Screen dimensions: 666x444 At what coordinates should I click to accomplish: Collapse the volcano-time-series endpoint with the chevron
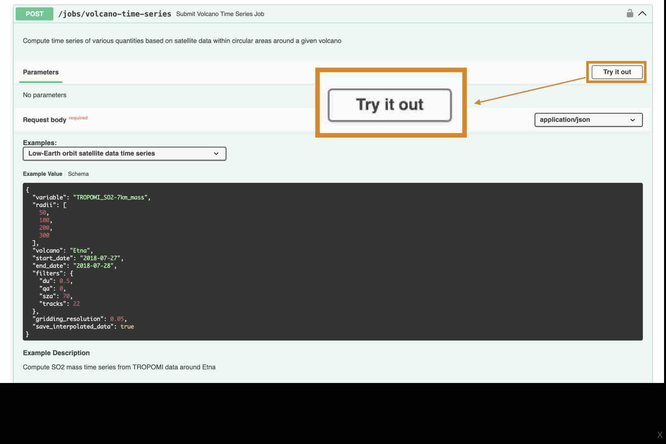pos(642,14)
